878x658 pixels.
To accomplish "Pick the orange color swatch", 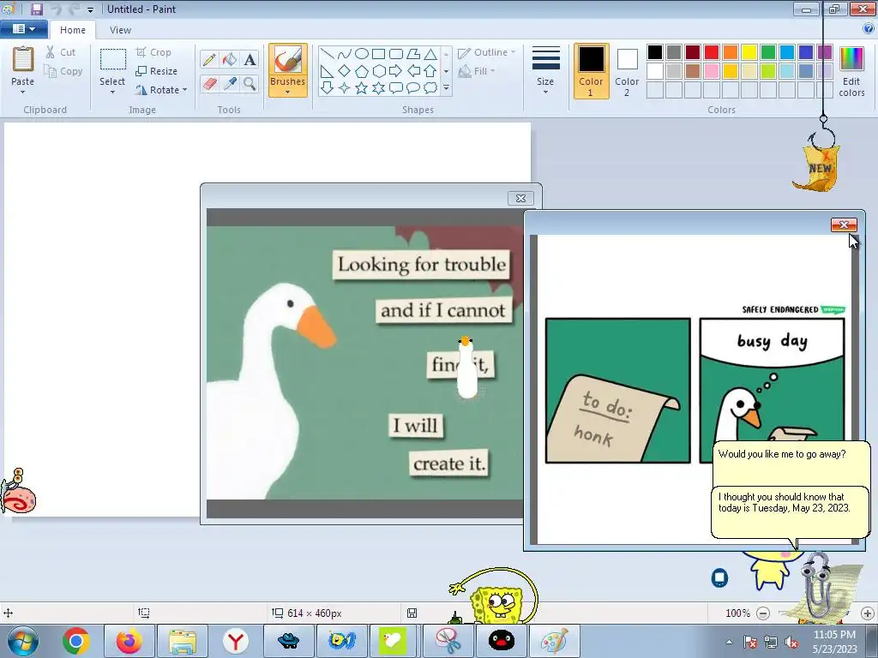I will pyautogui.click(x=731, y=52).
